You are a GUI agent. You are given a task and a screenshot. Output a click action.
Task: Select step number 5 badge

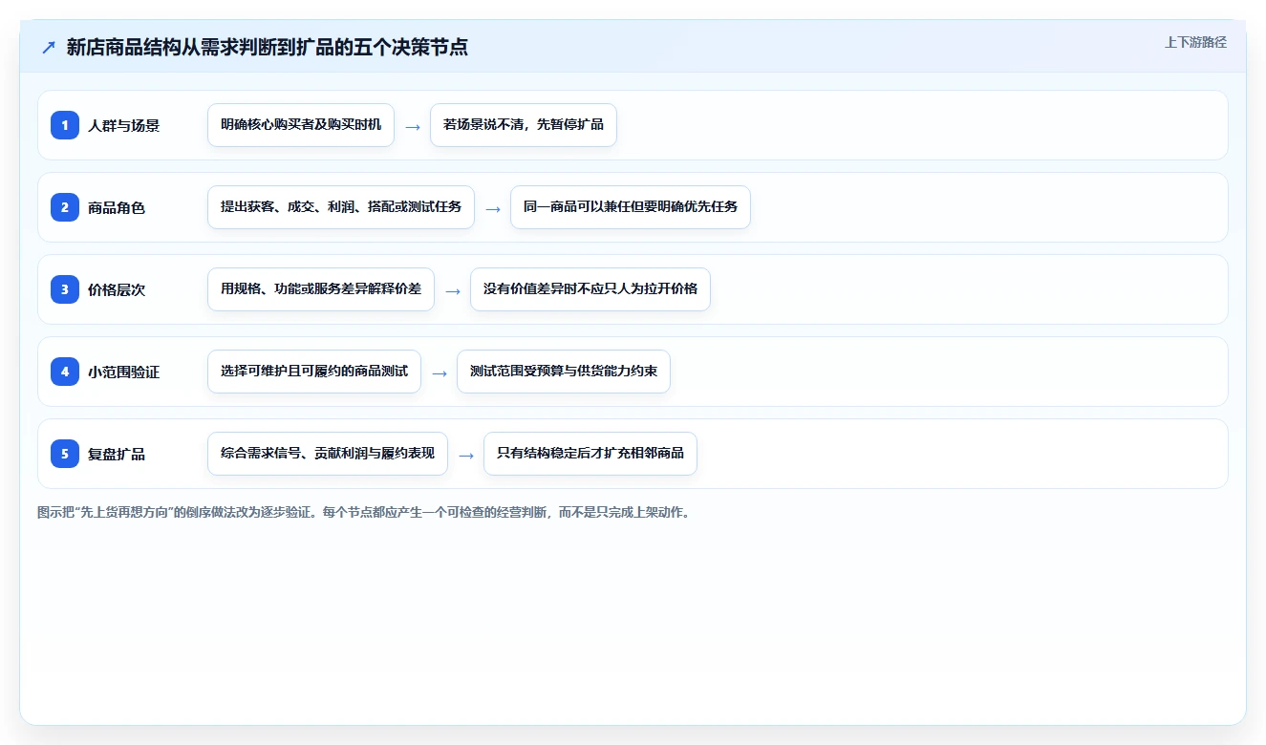65,454
